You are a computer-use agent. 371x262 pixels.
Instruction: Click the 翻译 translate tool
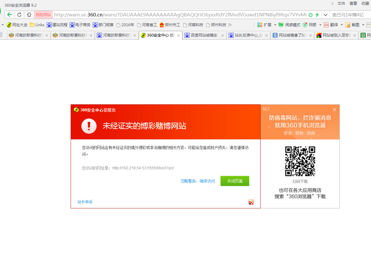click(331, 25)
